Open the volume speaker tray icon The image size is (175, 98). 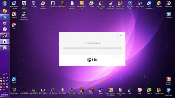pos(7,81)
